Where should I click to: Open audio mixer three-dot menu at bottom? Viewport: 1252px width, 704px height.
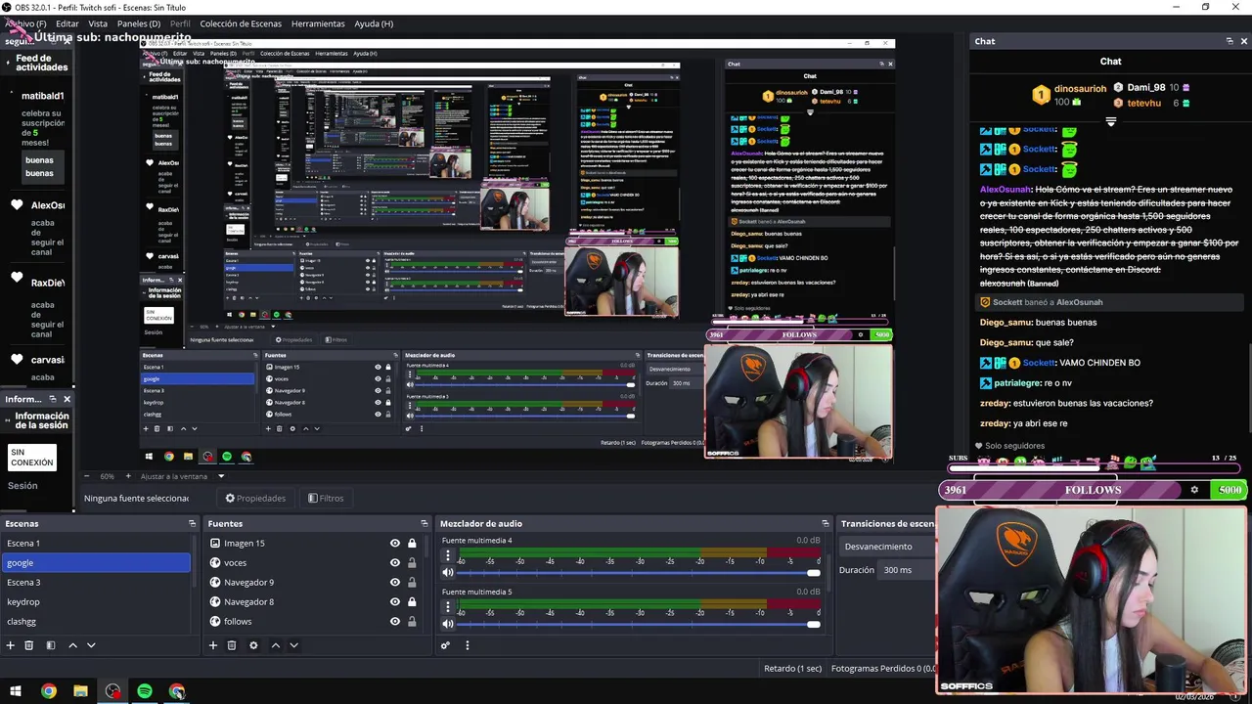coord(467,645)
